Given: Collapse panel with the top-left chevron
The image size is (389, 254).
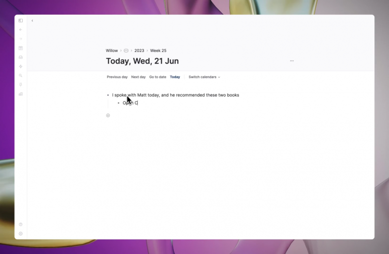Looking at the screenshot, I should coord(32,21).
